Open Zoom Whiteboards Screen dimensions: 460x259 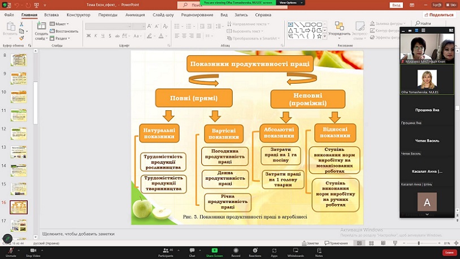pos(296,252)
